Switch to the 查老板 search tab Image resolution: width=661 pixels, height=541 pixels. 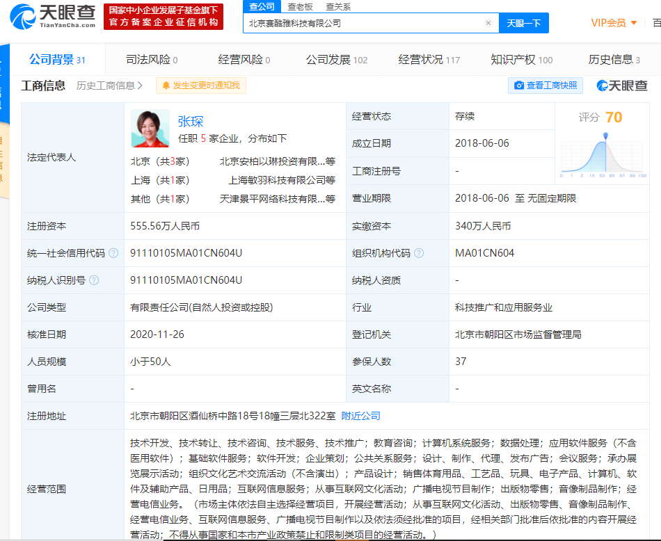click(x=300, y=7)
